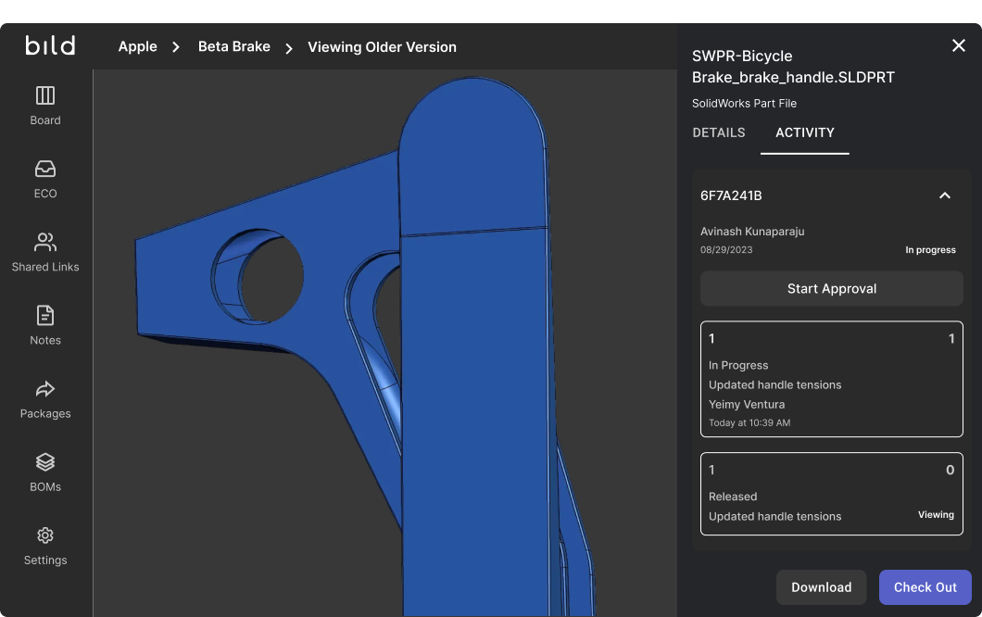
Task: Open Settings from the sidebar
Action: [x=44, y=545]
